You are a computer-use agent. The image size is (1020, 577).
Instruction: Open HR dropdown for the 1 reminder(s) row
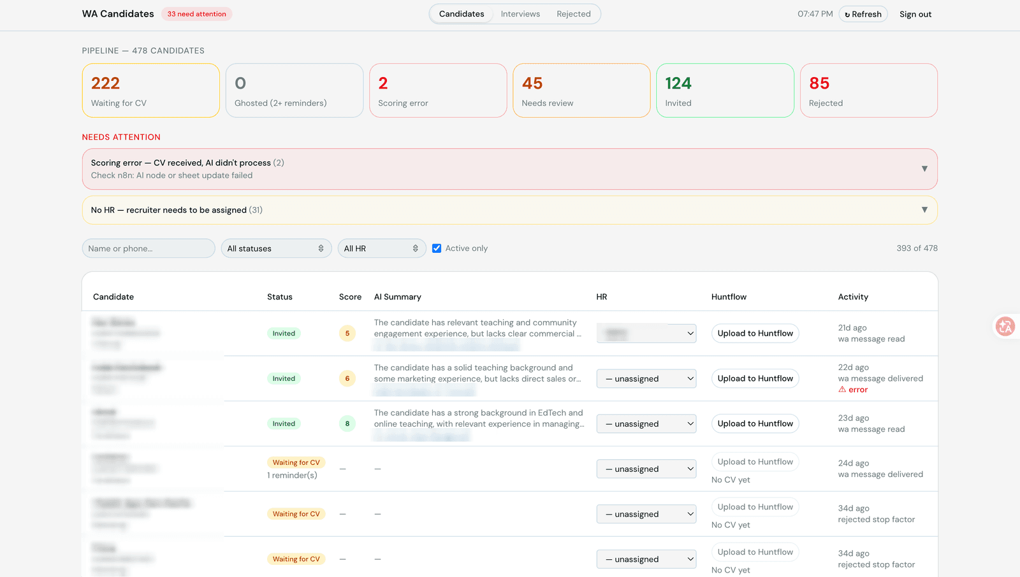[646, 469]
